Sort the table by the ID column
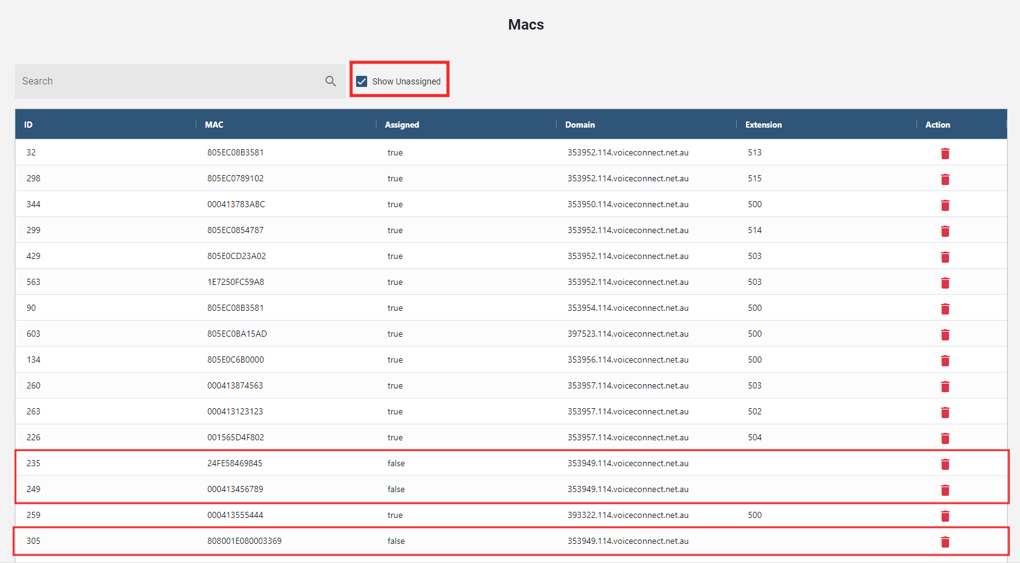 28,124
